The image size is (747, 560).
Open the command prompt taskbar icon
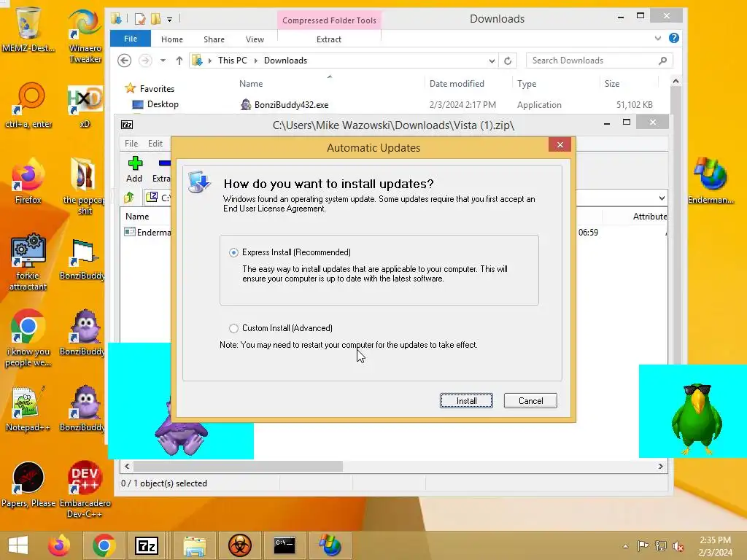click(285, 545)
